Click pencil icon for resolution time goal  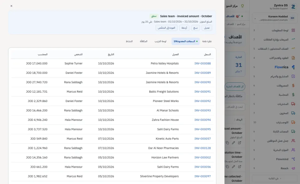[x=233, y=167]
